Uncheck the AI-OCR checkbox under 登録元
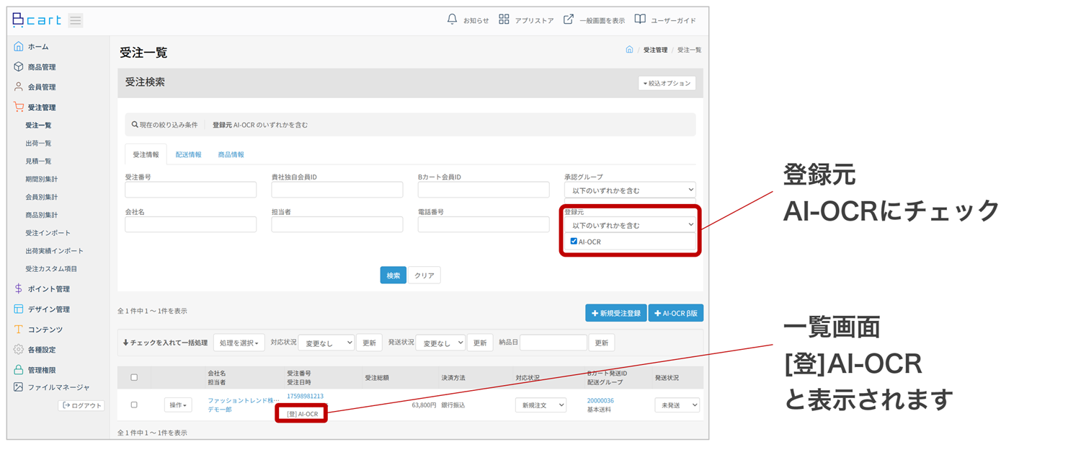1081x450 pixels. click(x=574, y=242)
